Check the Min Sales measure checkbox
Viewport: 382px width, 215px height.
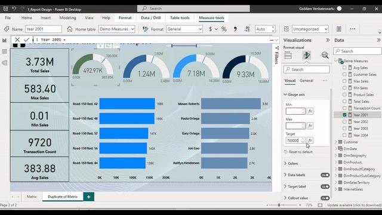(344, 88)
